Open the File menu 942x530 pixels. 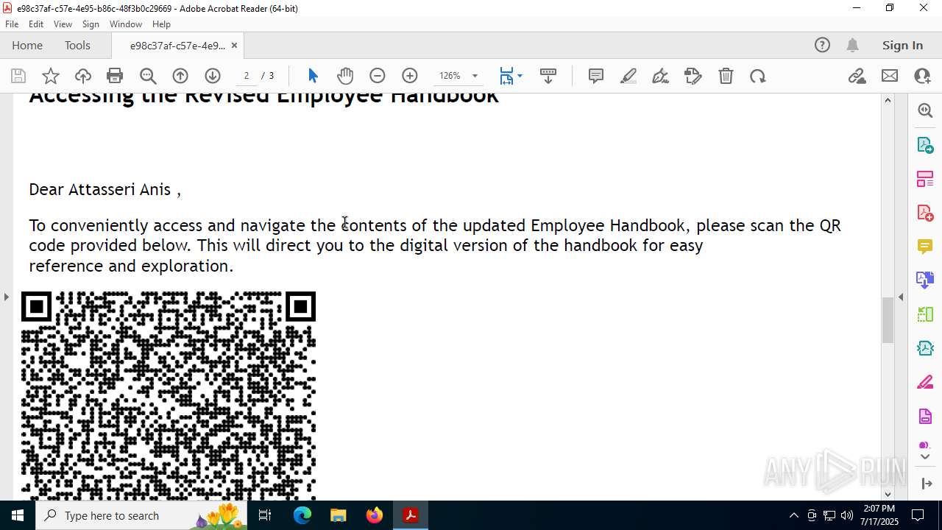click(x=12, y=24)
